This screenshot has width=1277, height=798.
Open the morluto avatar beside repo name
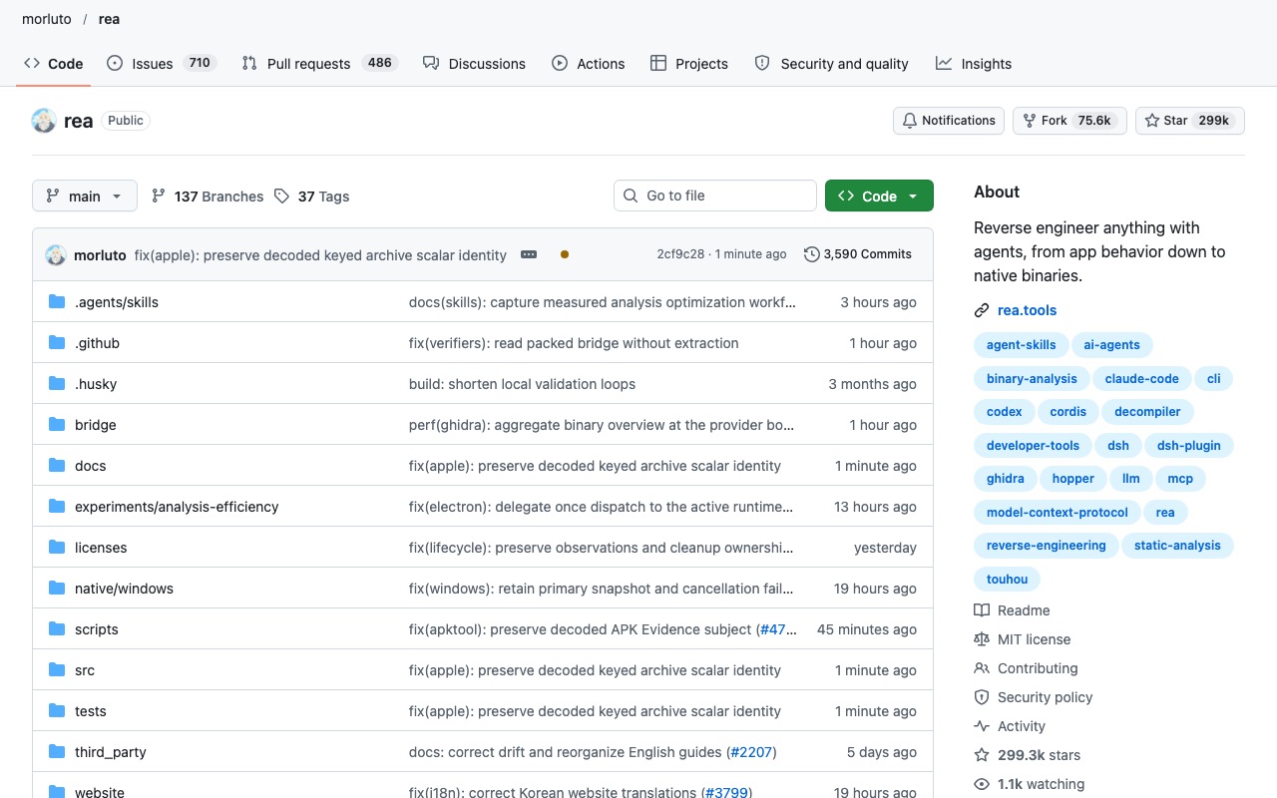point(44,121)
